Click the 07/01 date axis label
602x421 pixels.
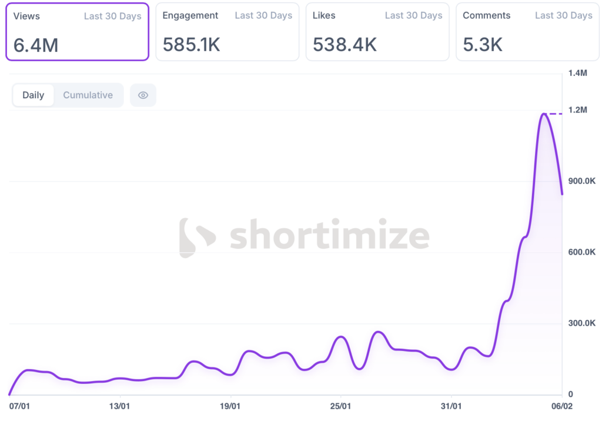coord(19,406)
